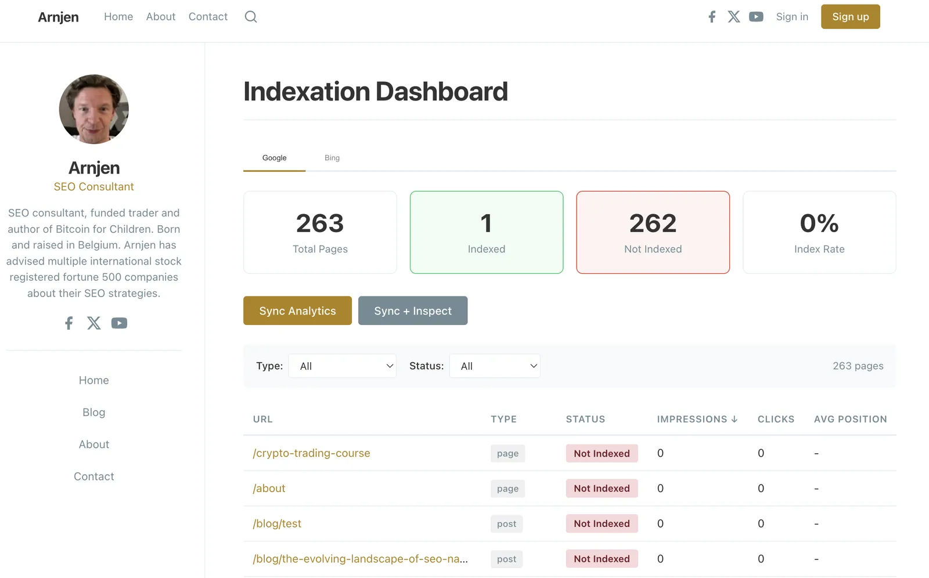Screen dimensions: 929x578
Task: Open the YouTube icon in the header
Action: click(x=756, y=16)
